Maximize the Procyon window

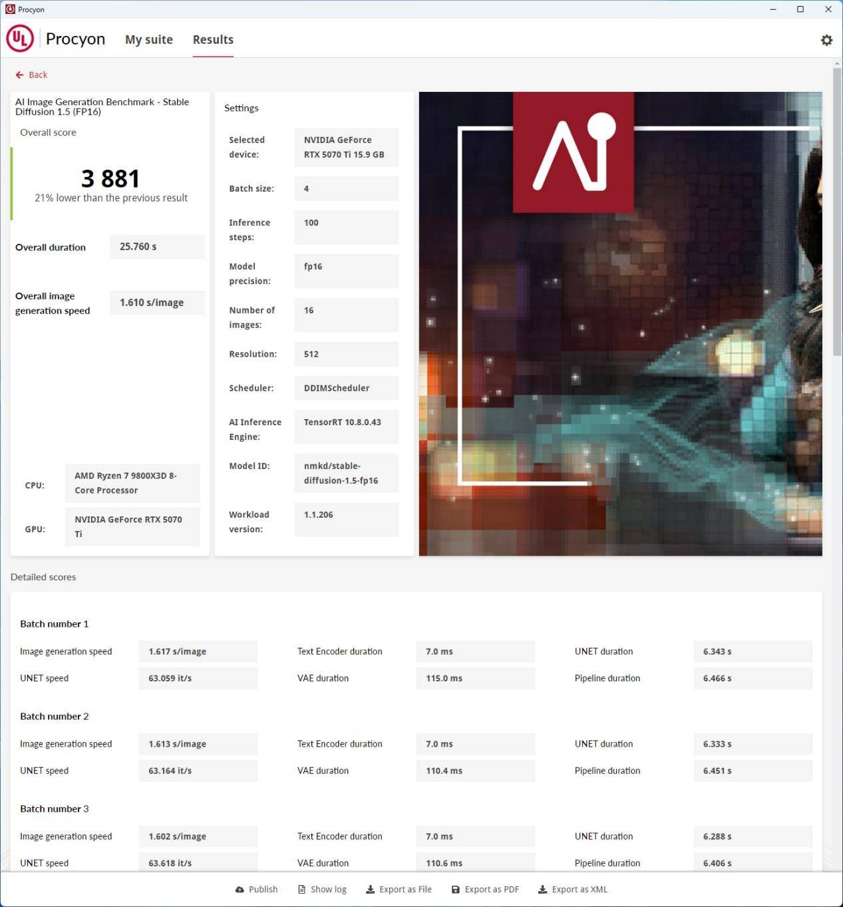pos(800,9)
